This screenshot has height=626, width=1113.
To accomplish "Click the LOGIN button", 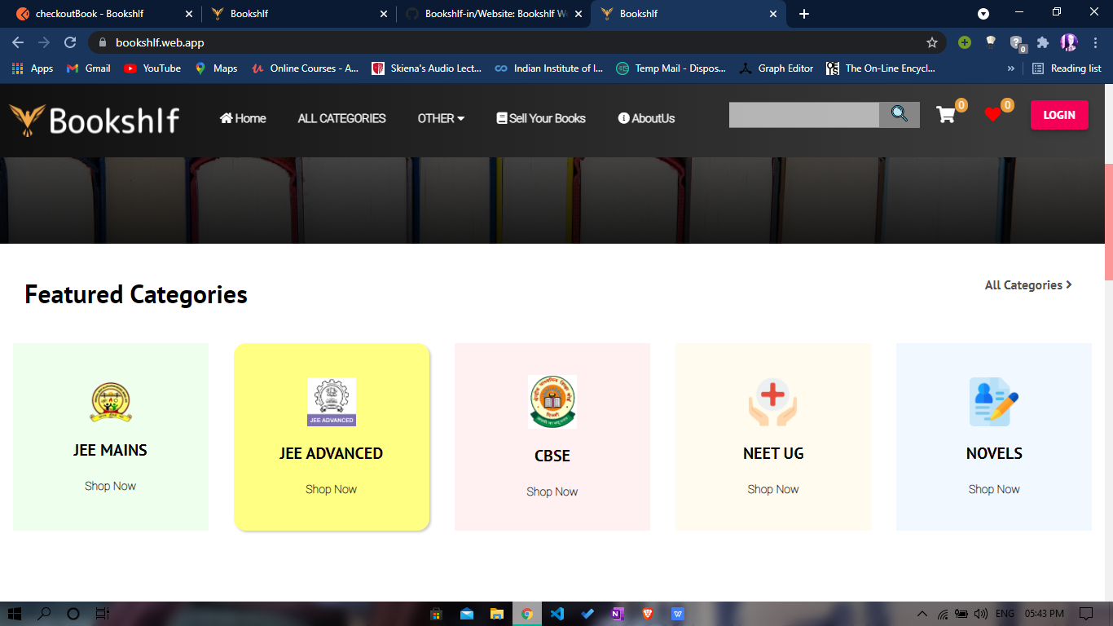I will [1059, 115].
